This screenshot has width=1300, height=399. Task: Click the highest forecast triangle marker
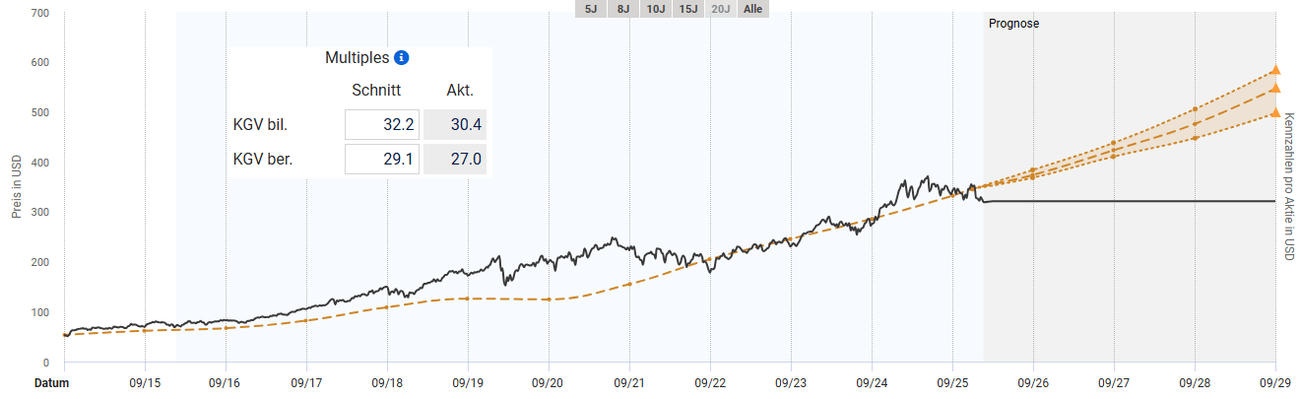pyautogui.click(x=1274, y=70)
